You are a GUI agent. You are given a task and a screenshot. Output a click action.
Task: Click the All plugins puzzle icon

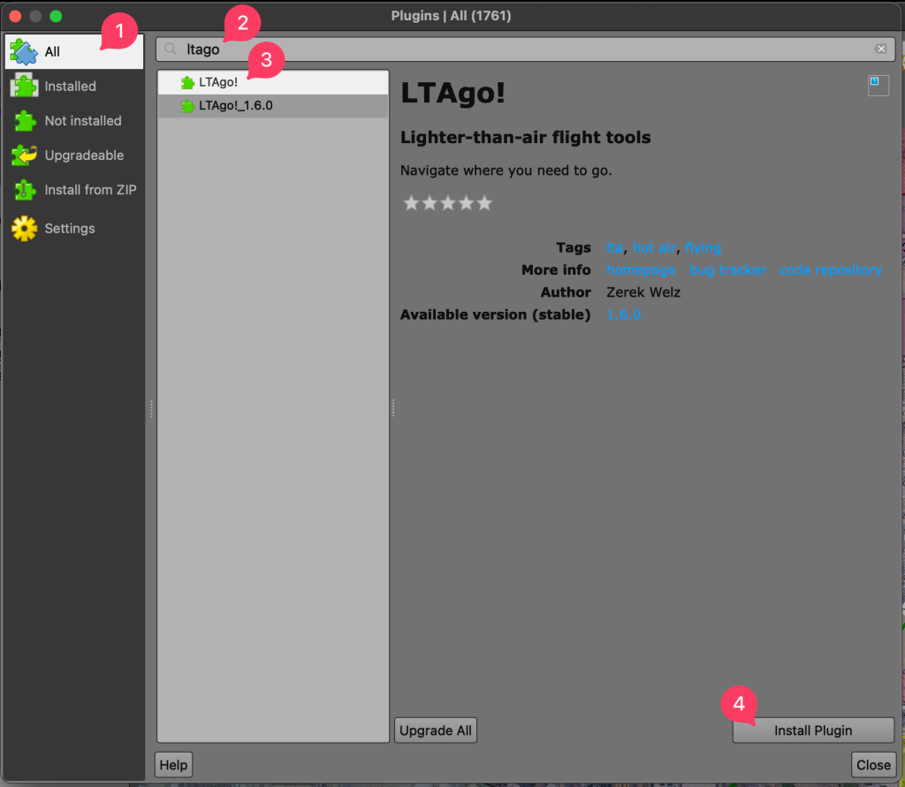pyautogui.click(x=24, y=51)
